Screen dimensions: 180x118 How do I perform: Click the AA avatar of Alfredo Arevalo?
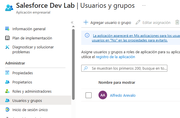[x=103, y=95]
